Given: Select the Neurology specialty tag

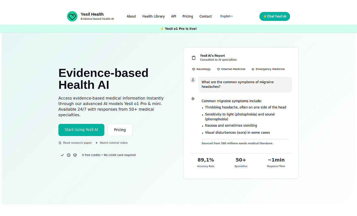Looking at the screenshot, I should pyautogui.click(x=201, y=69).
